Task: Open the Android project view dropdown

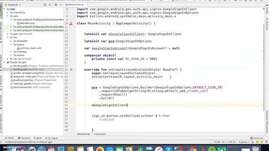Action: click(x=13, y=5)
